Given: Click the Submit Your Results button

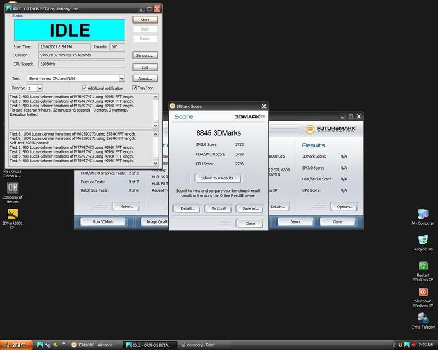Looking at the screenshot, I should 218,178.
